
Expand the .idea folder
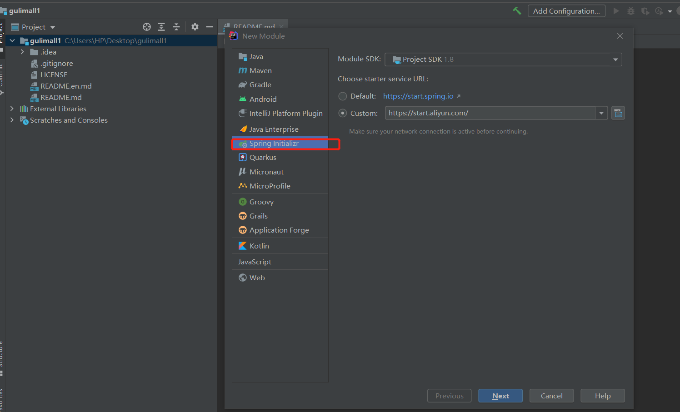(22, 52)
